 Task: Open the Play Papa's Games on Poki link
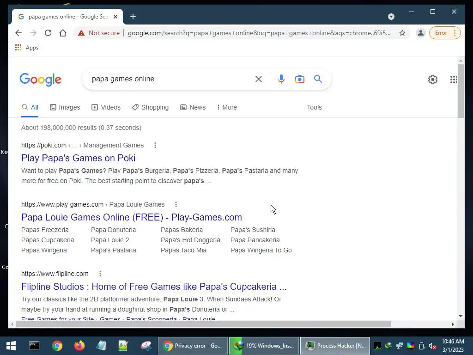[78, 158]
